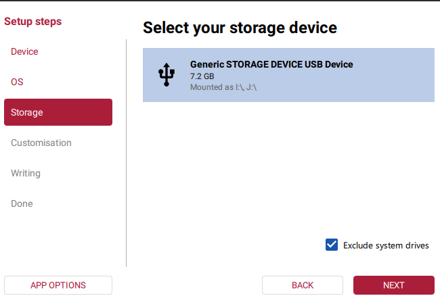The width and height of the screenshot is (440, 296).
Task: Click right side of highlighted device row
Action: 399,75
